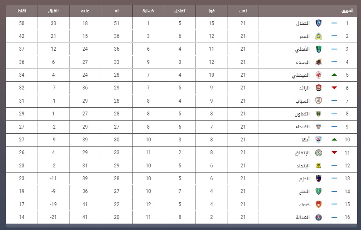The width and height of the screenshot is (361, 230).
Task: Sort by the نقاط column header
Action: point(22,11)
